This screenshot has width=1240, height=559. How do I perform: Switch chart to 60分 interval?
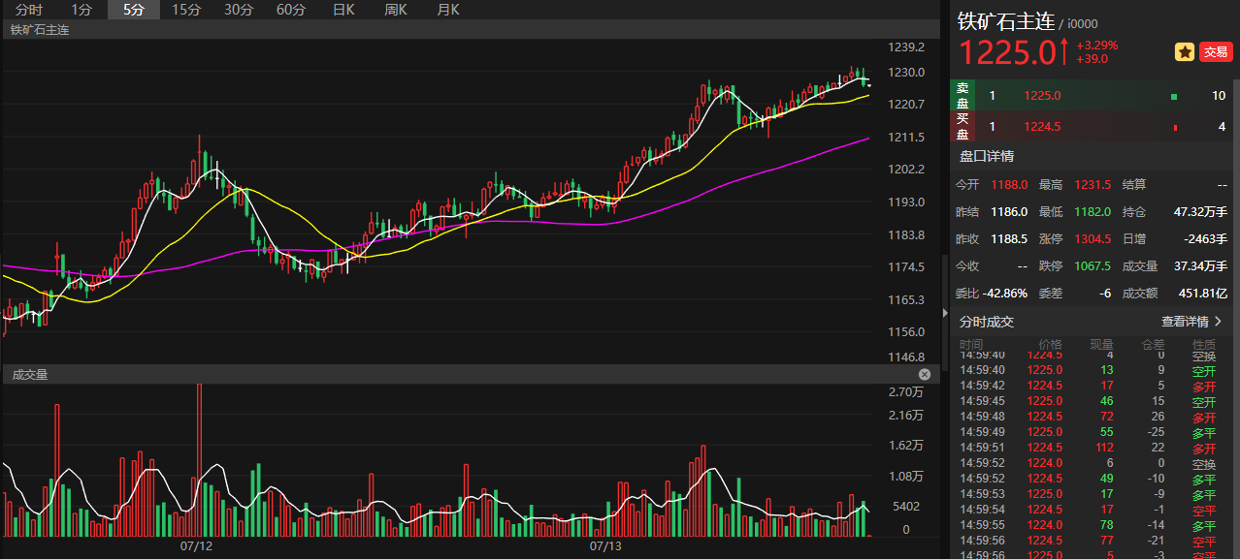click(291, 10)
